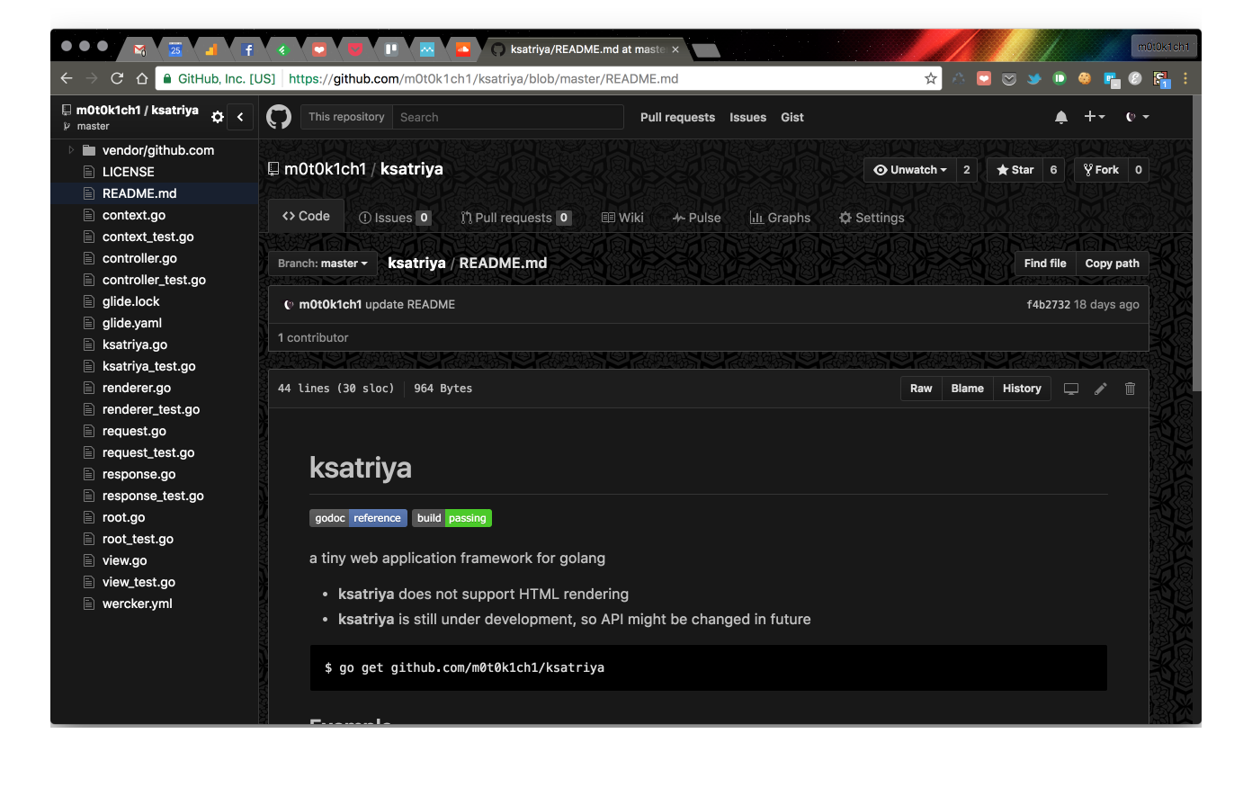Star the ksatriya repository
The width and height of the screenshot is (1252, 796).
tap(1015, 170)
